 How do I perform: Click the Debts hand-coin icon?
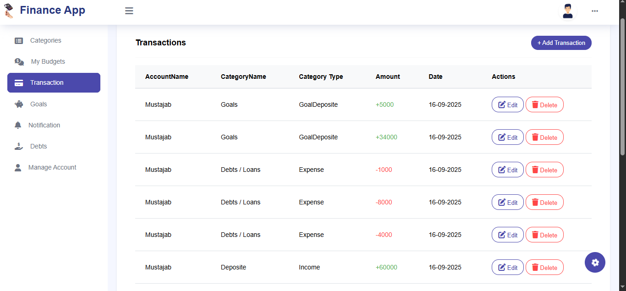[x=18, y=146]
